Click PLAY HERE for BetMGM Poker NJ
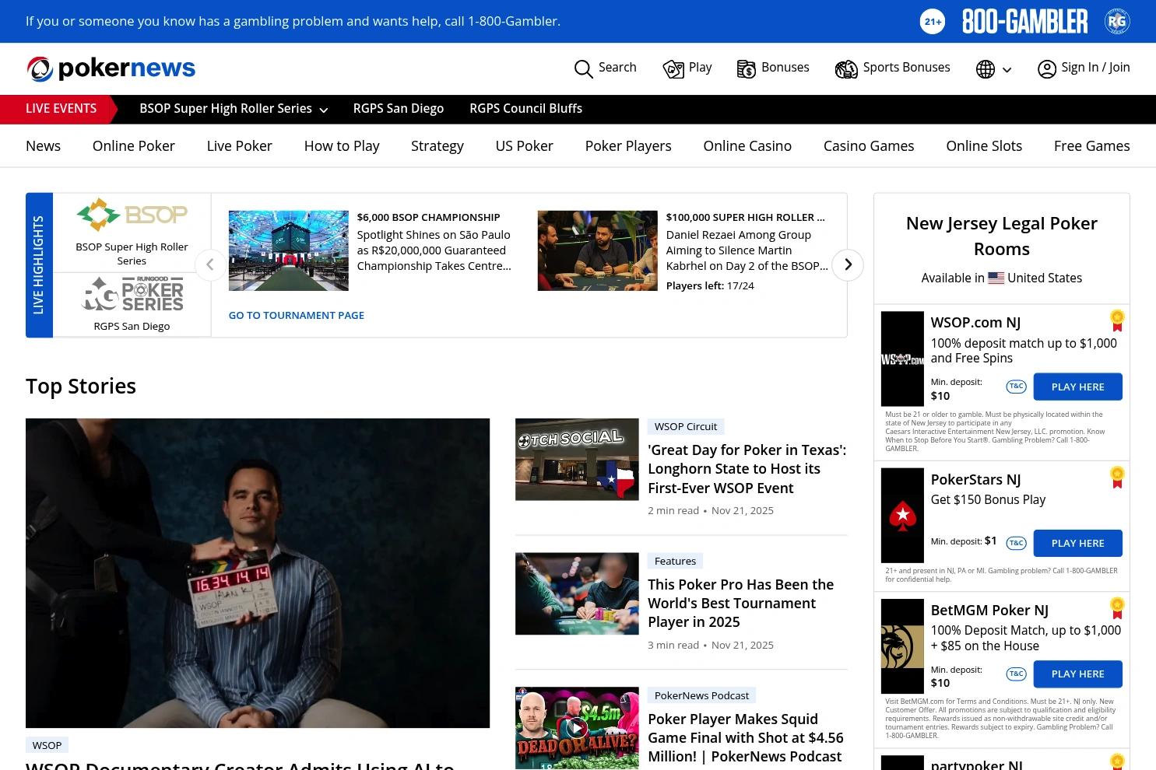 click(x=1078, y=674)
